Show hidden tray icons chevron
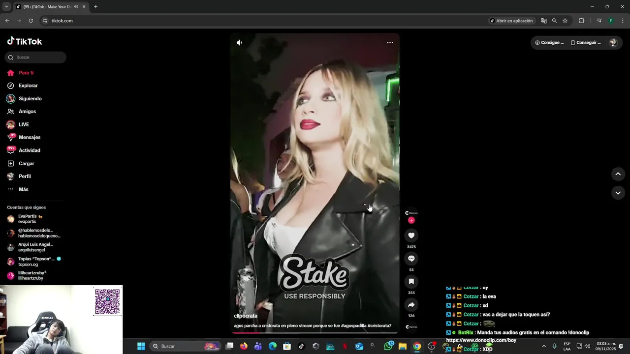630x354 pixels. click(x=543, y=346)
